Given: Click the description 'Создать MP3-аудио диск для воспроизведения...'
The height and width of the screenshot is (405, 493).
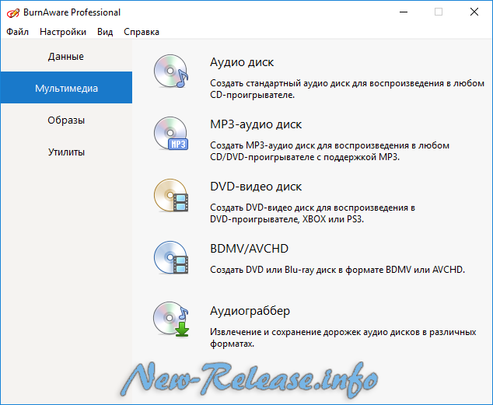Looking at the screenshot, I should (330, 151).
